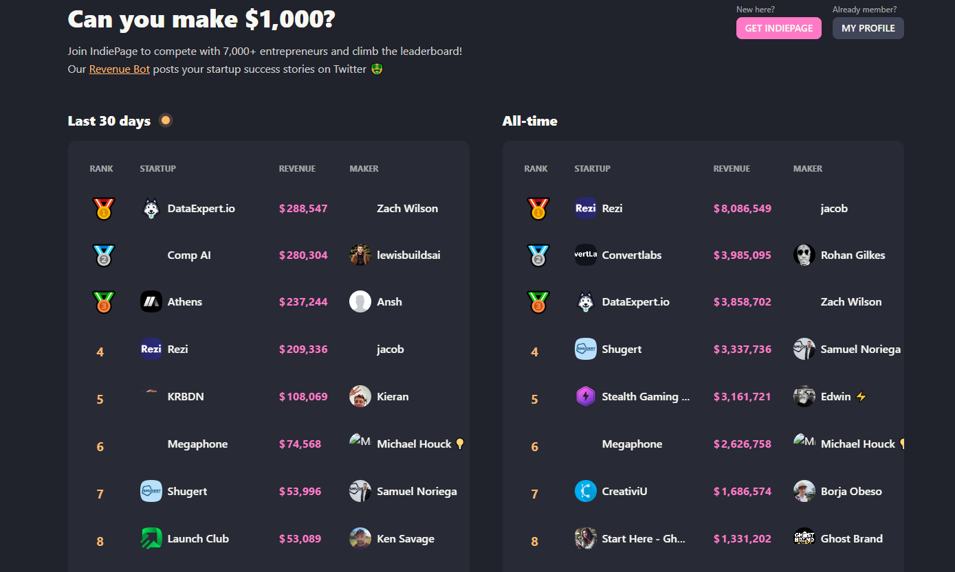The image size is (955, 572).
Task: Select the DataExpert.io startup logo
Action: pos(151,208)
